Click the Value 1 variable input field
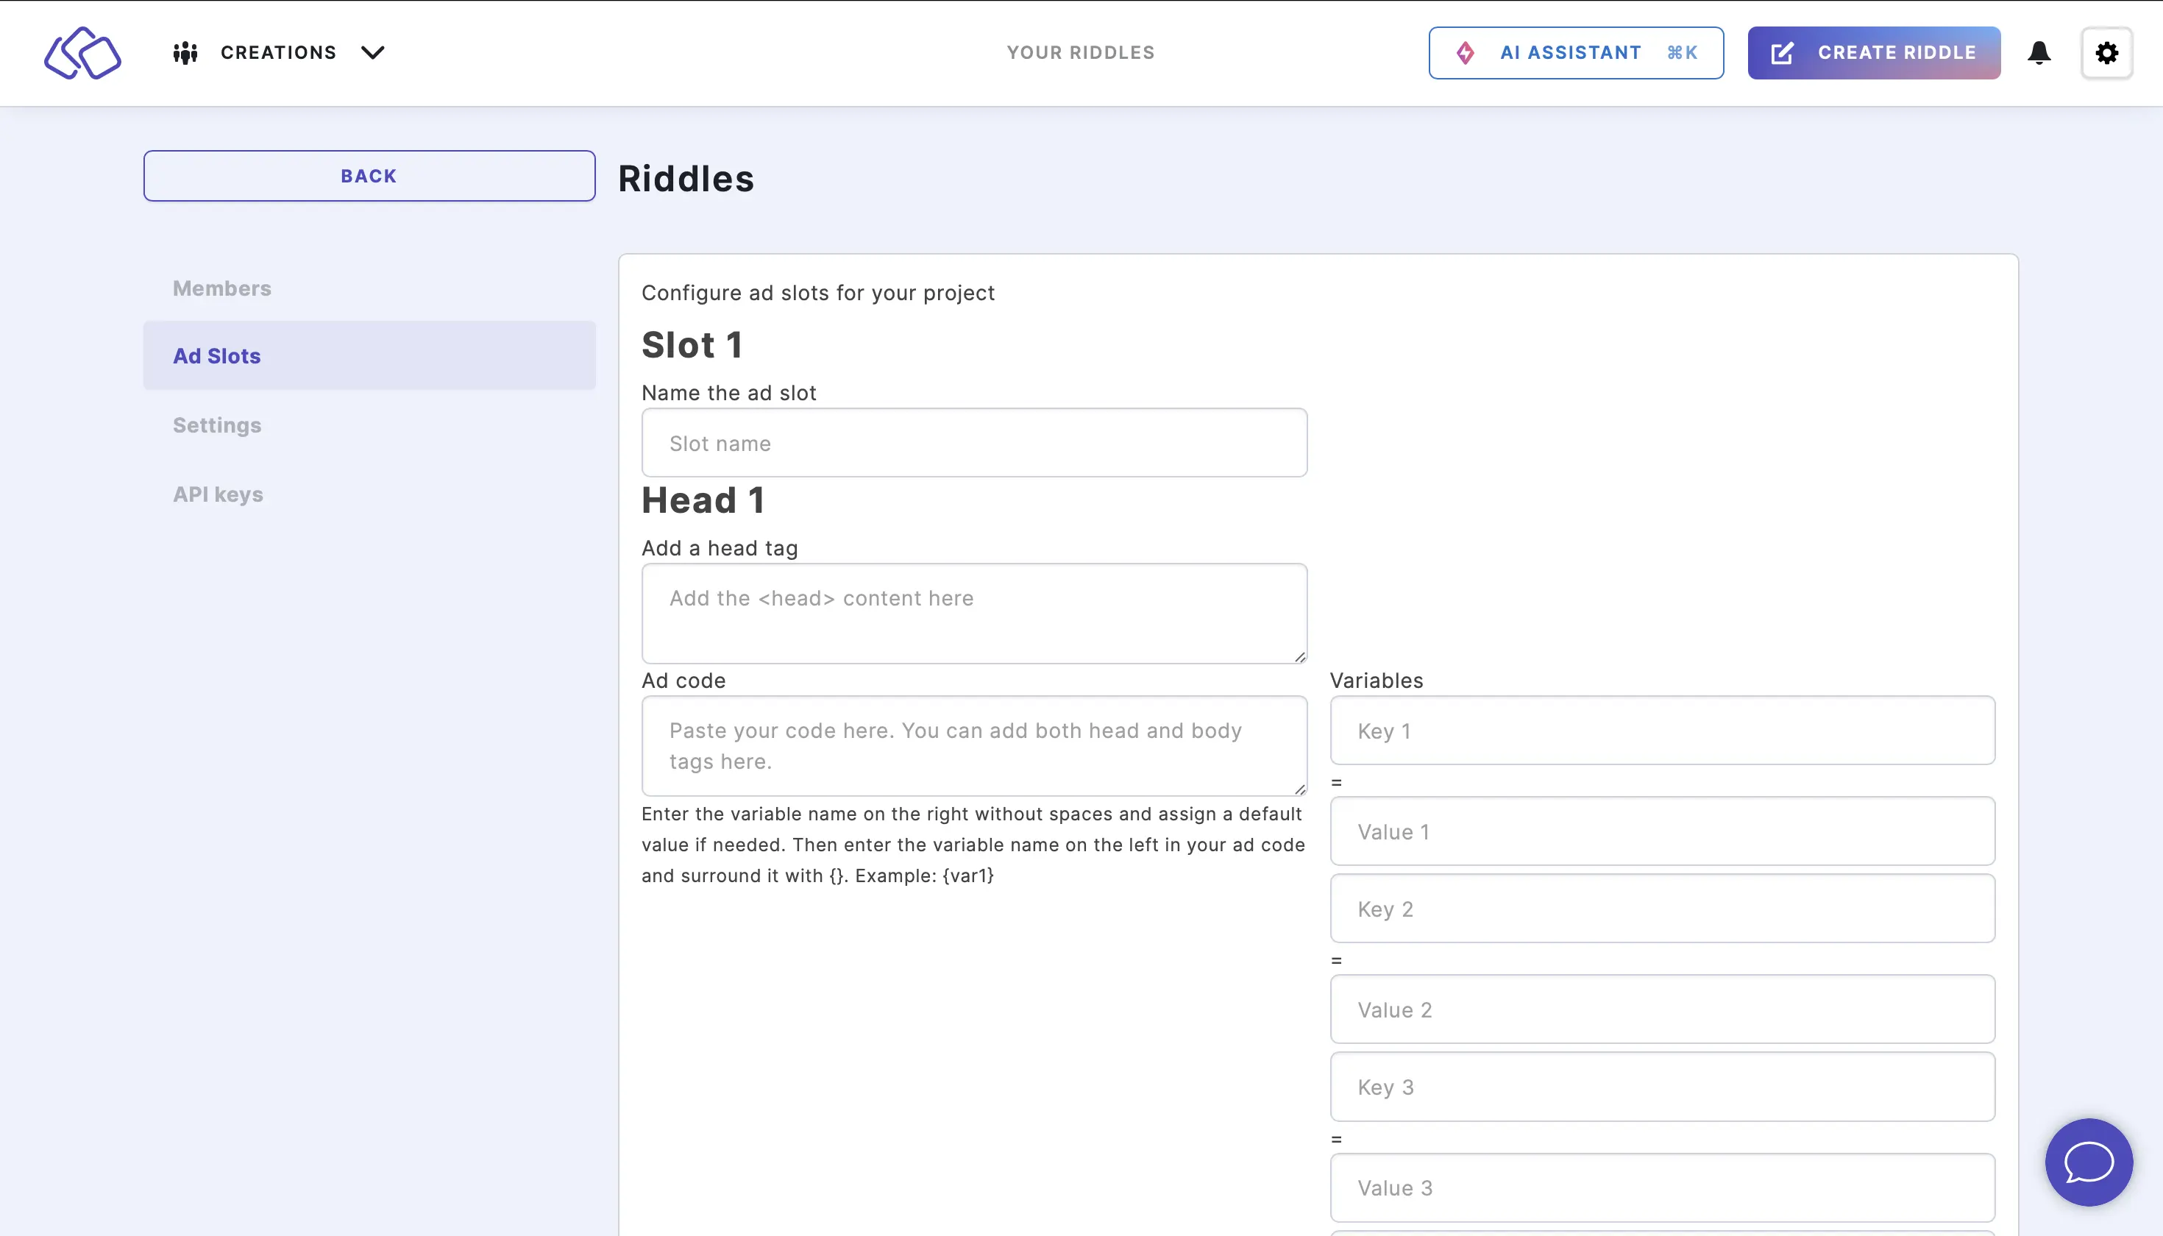 pos(1663,831)
